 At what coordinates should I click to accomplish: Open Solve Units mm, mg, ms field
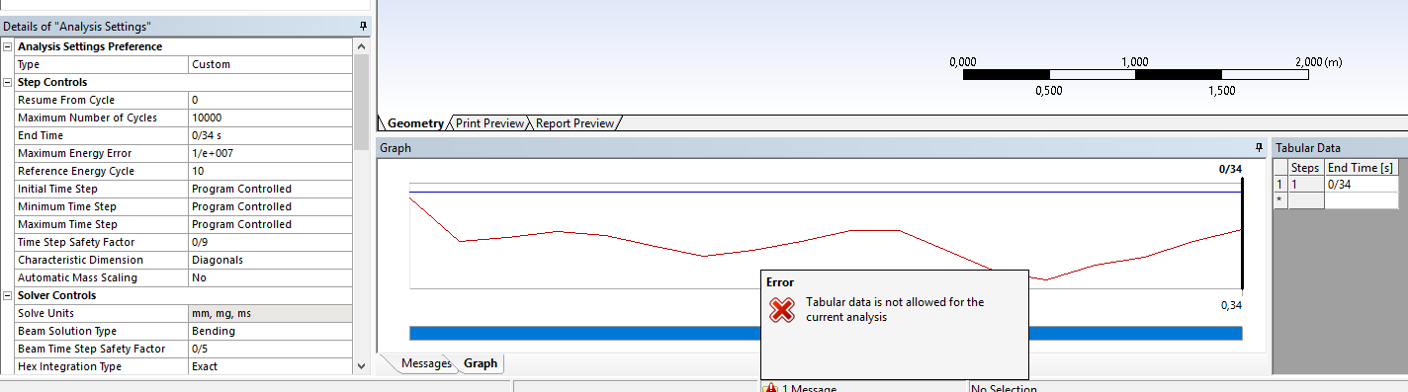270,313
